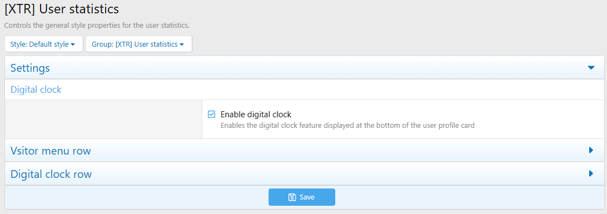607x214 pixels.
Task: Click the caret icon on Group dropdown
Action: [x=182, y=44]
